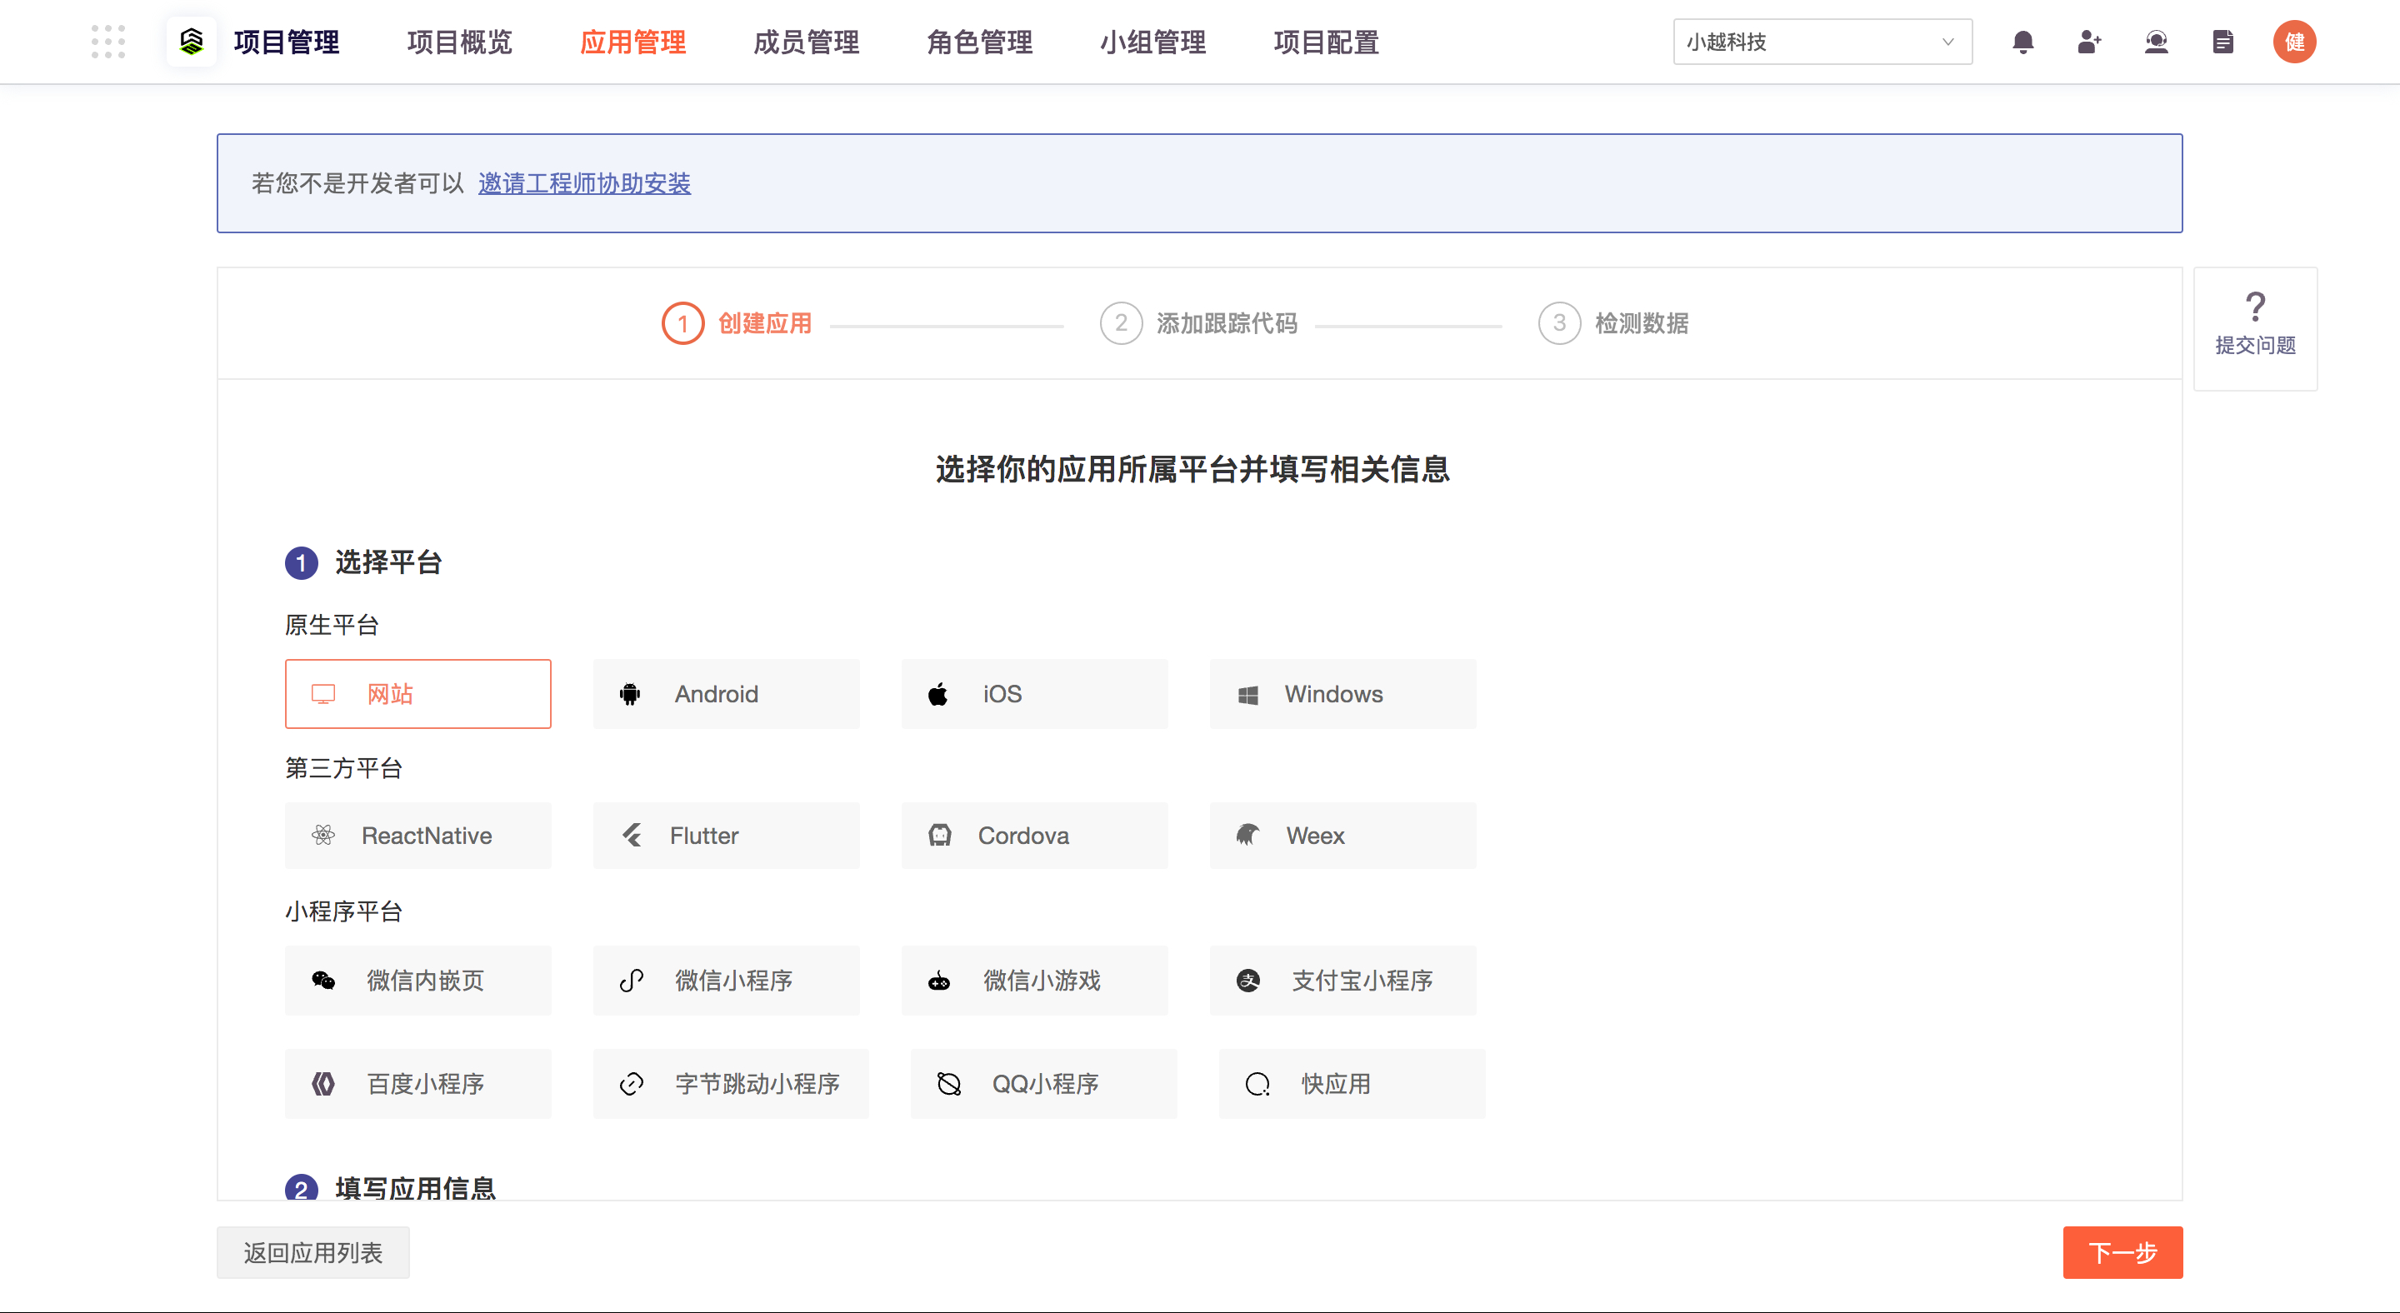The image size is (2400, 1313).
Task: Open the 小越科技 project dropdown
Action: 1822,42
